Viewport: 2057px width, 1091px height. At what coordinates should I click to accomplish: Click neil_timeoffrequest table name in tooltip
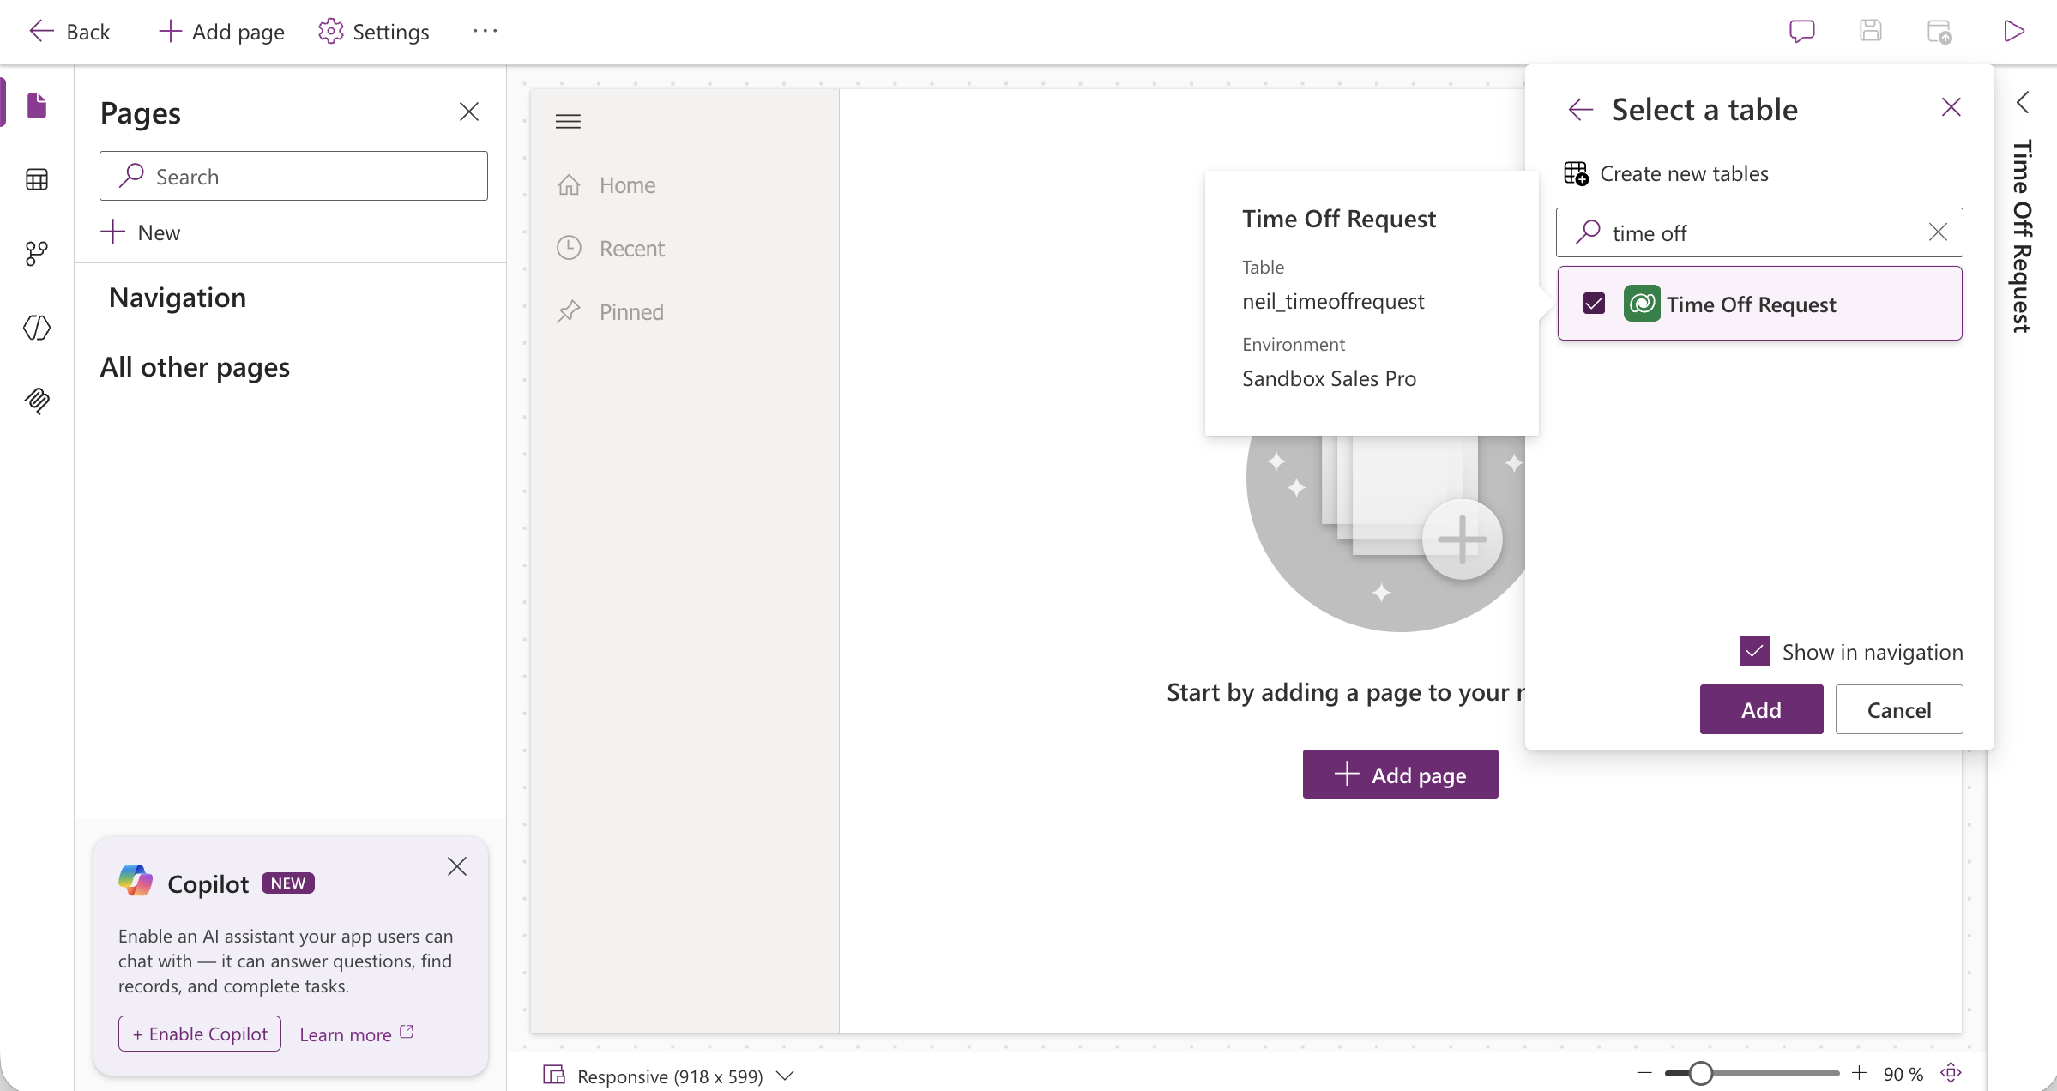coord(1333,301)
